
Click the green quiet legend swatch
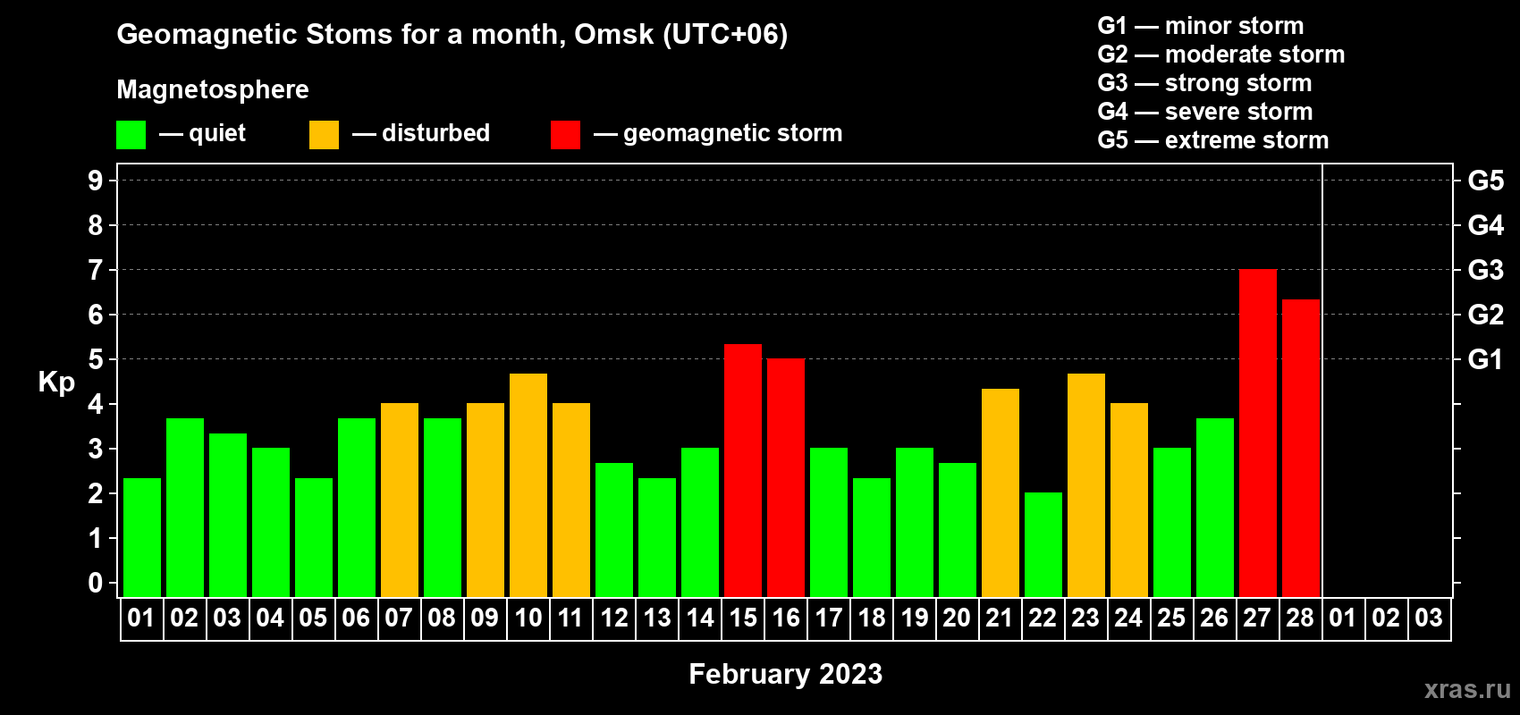point(131,135)
